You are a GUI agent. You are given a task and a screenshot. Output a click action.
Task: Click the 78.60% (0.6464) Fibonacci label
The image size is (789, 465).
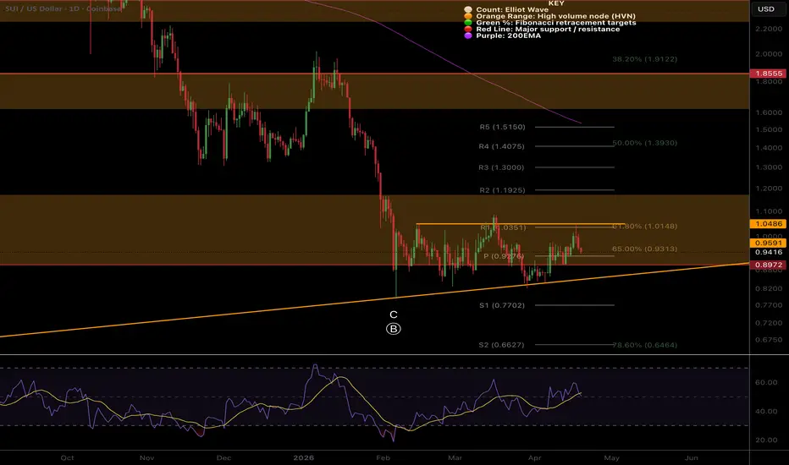coord(644,345)
